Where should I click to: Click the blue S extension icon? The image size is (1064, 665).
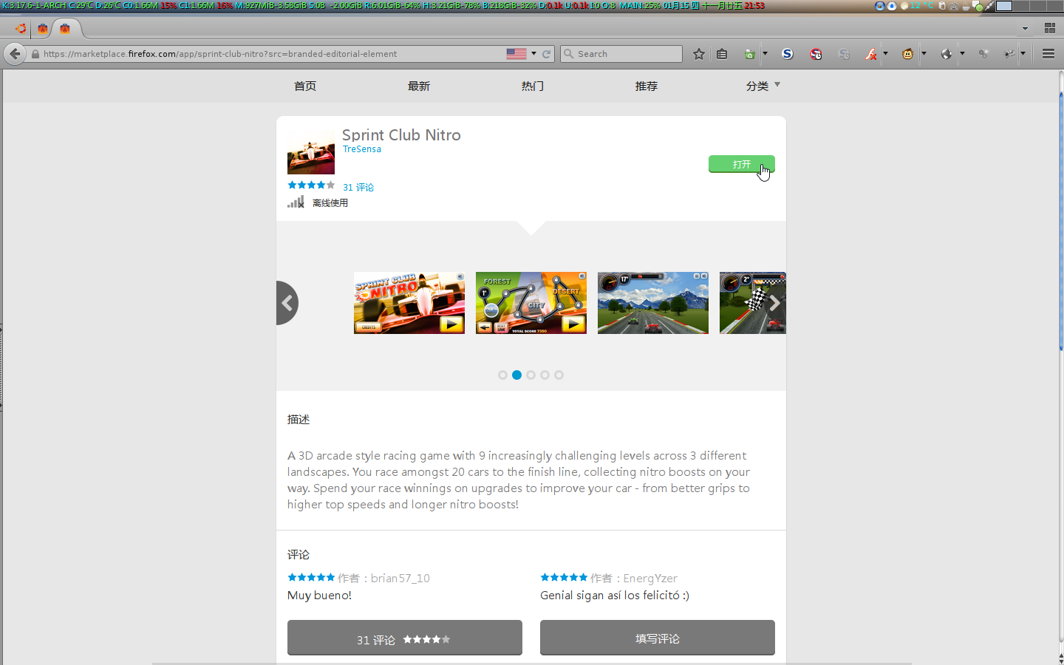[788, 54]
